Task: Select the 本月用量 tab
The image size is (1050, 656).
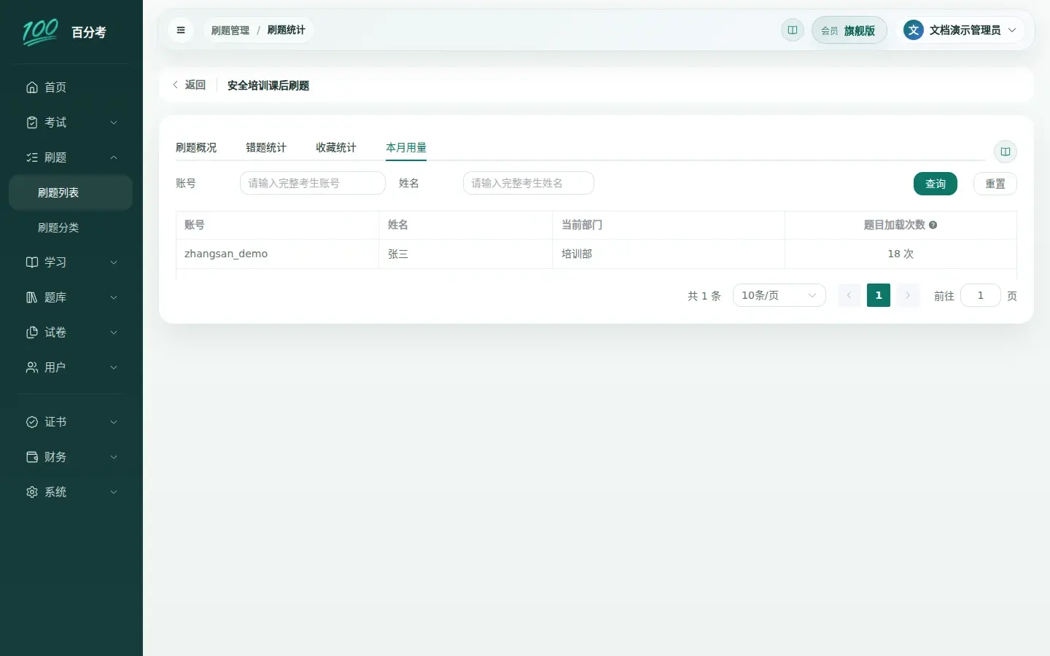Action: 406,147
